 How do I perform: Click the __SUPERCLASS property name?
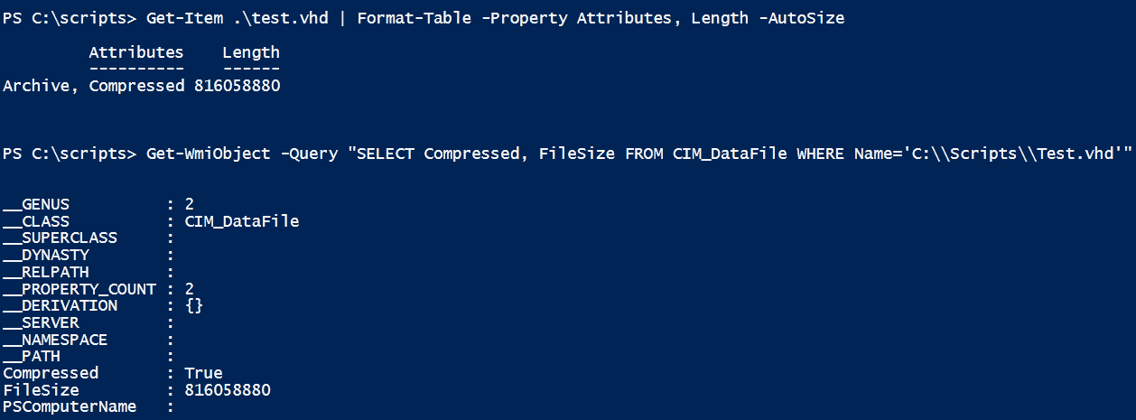pos(60,238)
